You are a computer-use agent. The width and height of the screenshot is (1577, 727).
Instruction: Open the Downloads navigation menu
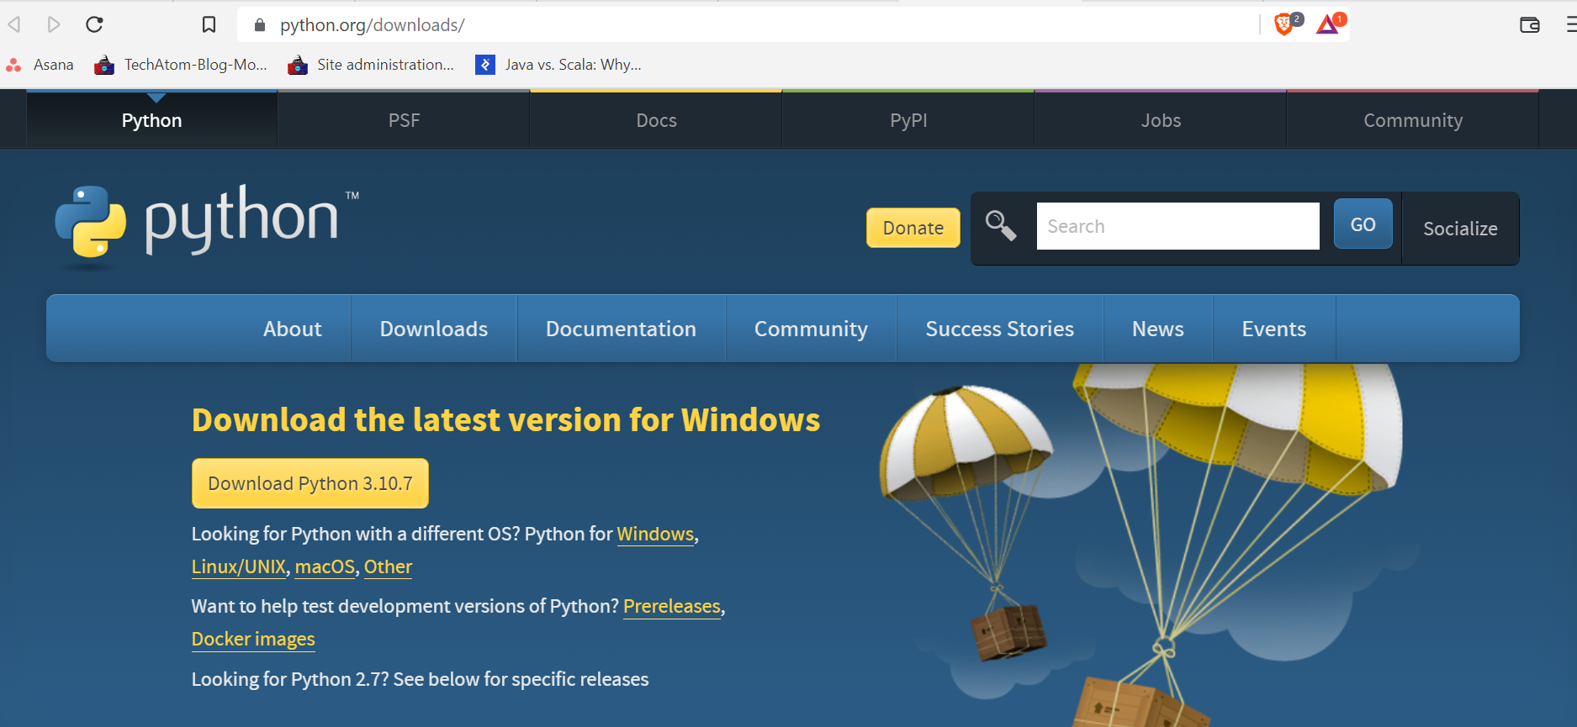(433, 329)
